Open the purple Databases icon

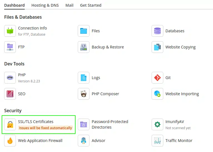coord(157,31)
